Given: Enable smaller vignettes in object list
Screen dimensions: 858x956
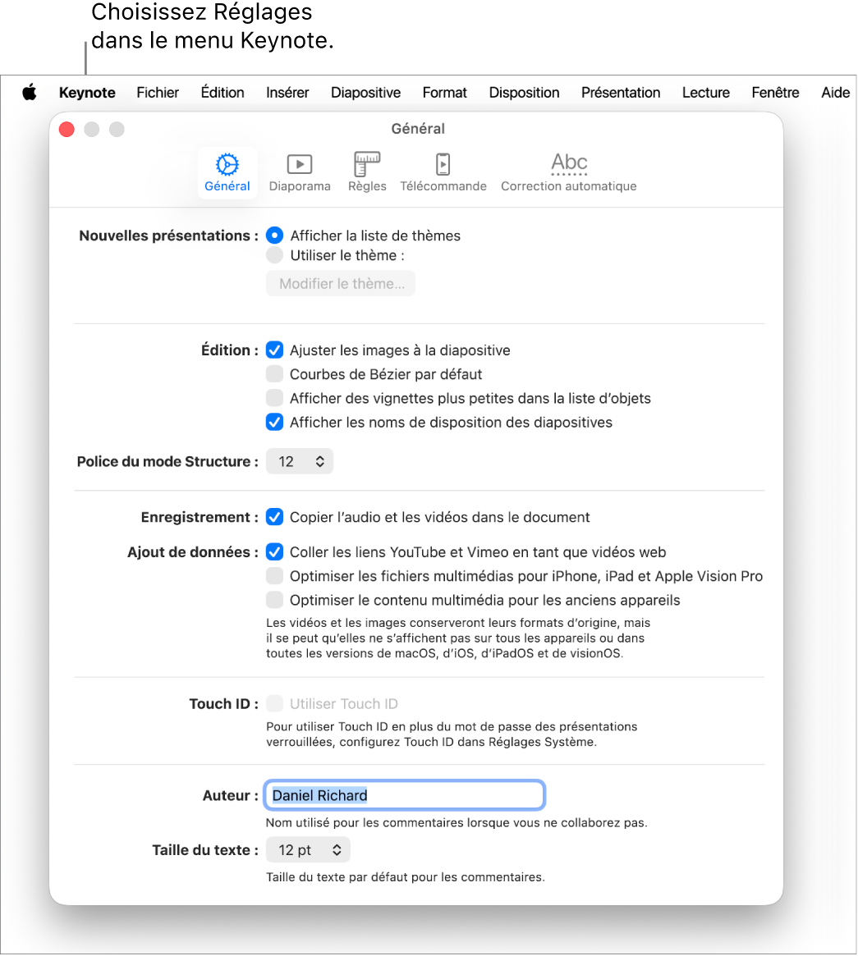Looking at the screenshot, I should pyautogui.click(x=274, y=398).
